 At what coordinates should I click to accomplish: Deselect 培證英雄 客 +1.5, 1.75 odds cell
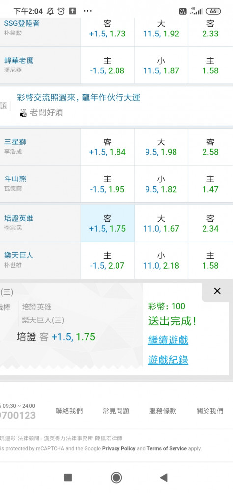(x=107, y=223)
